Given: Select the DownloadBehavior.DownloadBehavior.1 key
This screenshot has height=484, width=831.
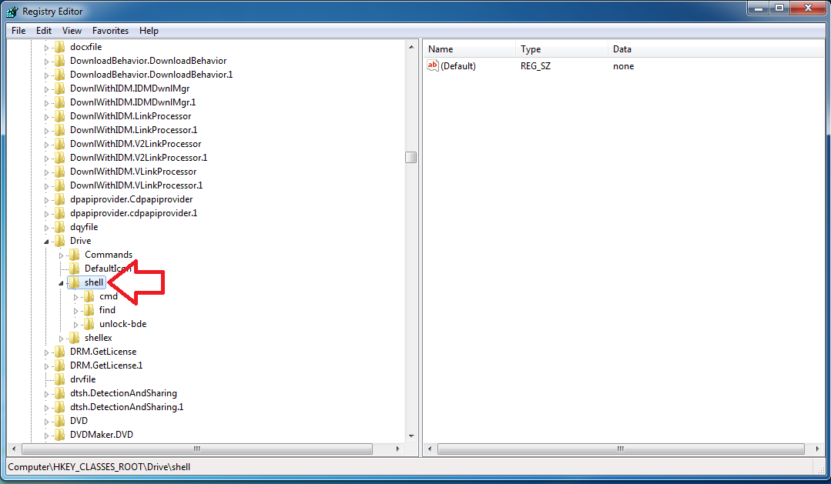Looking at the screenshot, I should 151,75.
